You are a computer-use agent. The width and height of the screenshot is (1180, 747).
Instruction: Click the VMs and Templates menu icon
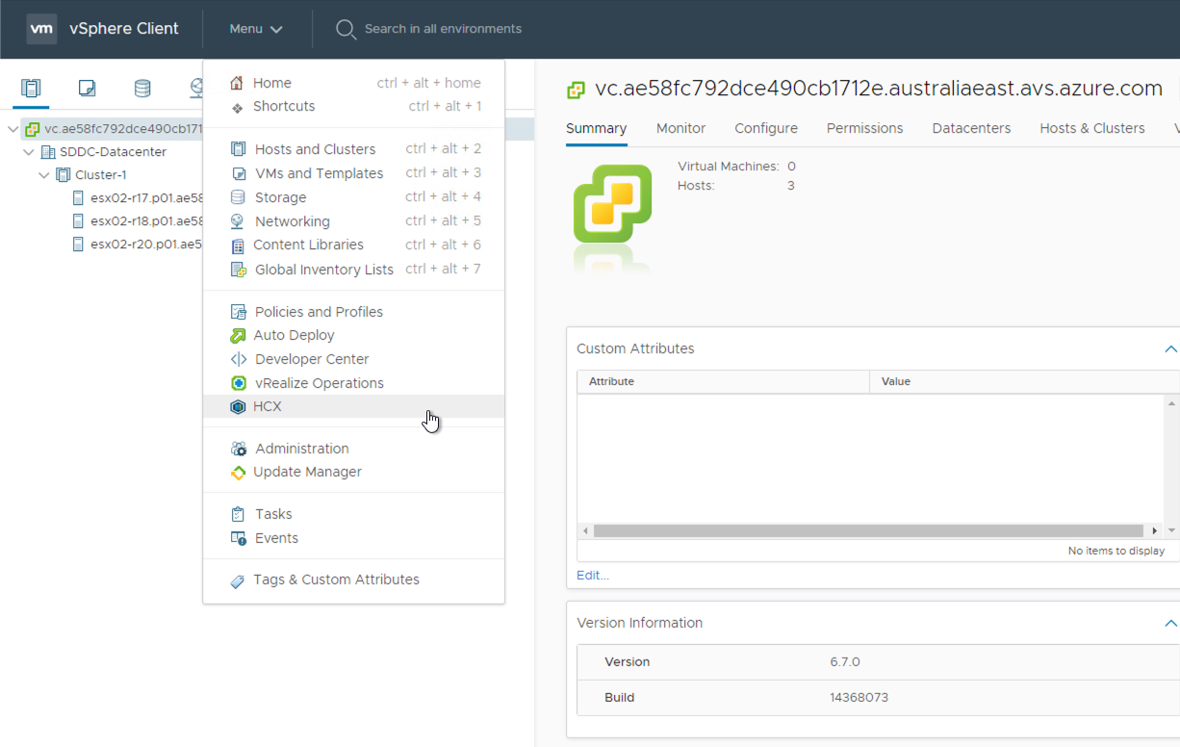coord(239,173)
